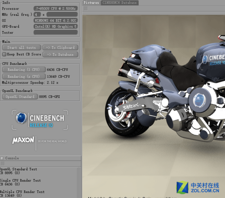The width and height of the screenshot is (225, 198).
Task: Toggle the Console panel checkbox
Action: [x=2, y=158]
